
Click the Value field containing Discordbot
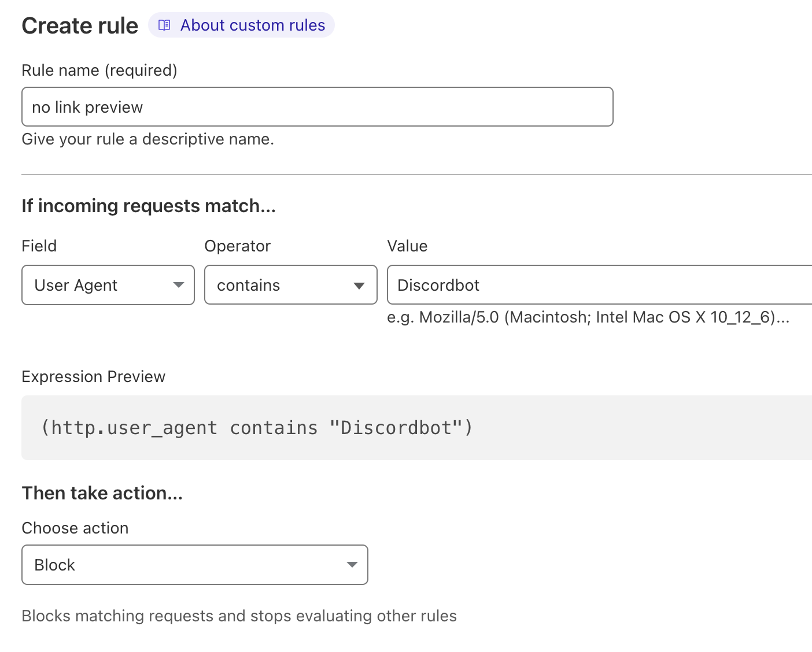tap(599, 285)
